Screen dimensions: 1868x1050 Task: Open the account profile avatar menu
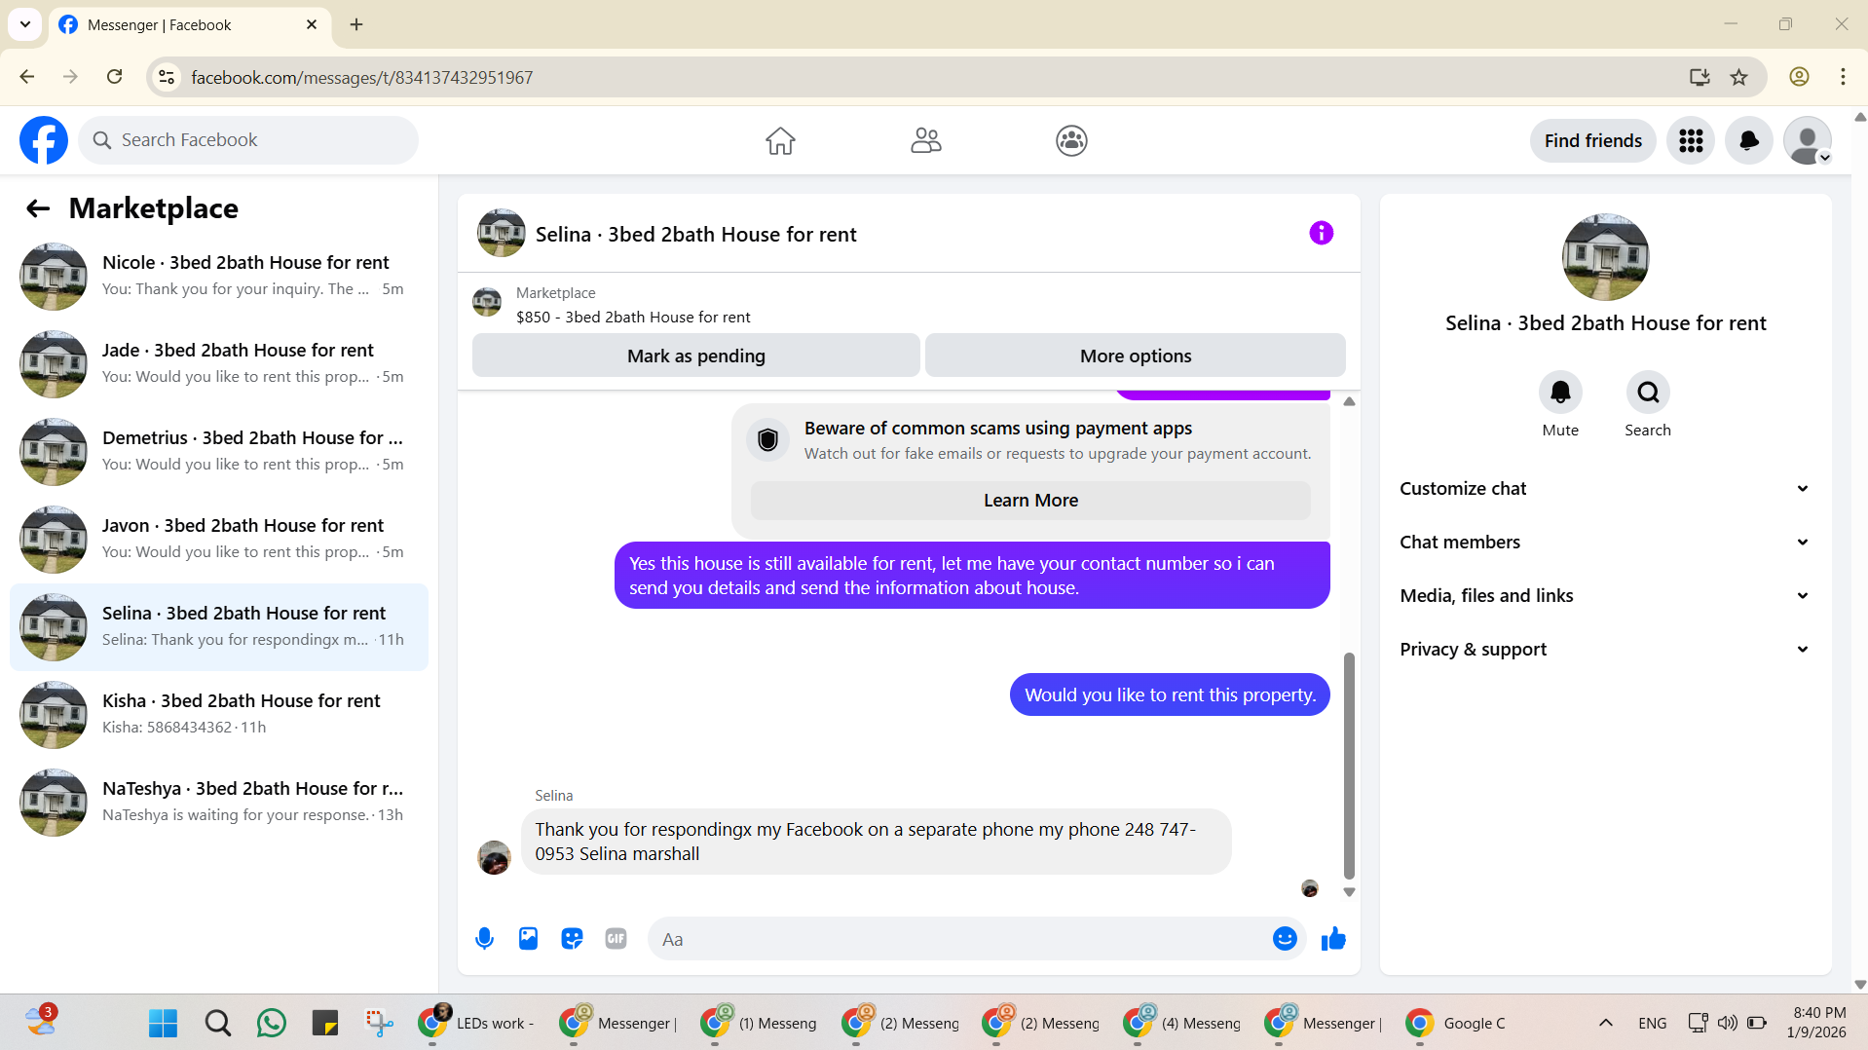pos(1808,141)
